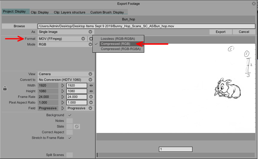Open the Format MOV (FFmpeg) dropdown

coord(63,39)
